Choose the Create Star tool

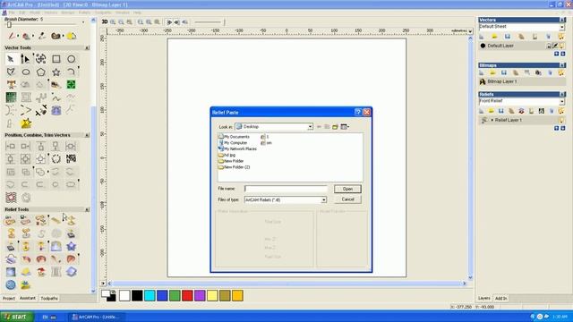pyautogui.click(x=56, y=72)
